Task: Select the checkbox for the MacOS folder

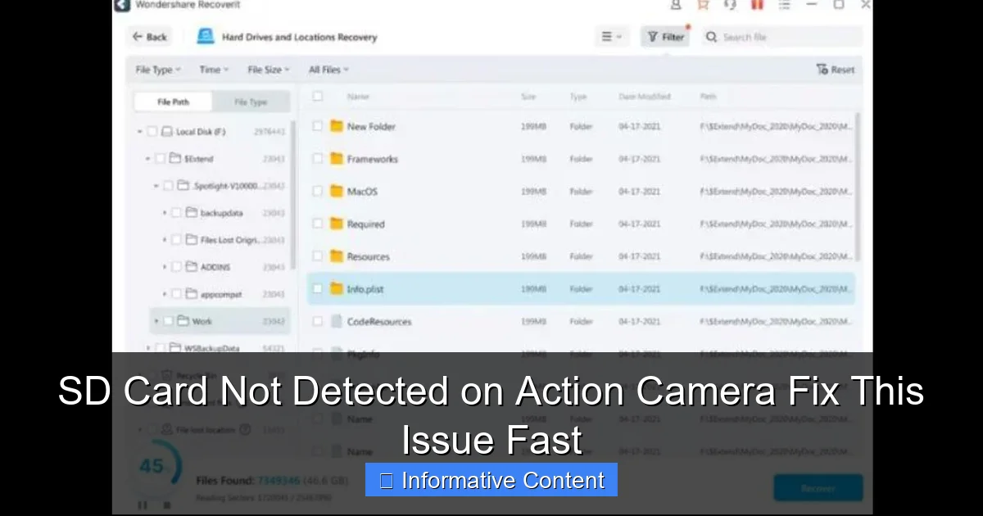Action: (x=317, y=191)
